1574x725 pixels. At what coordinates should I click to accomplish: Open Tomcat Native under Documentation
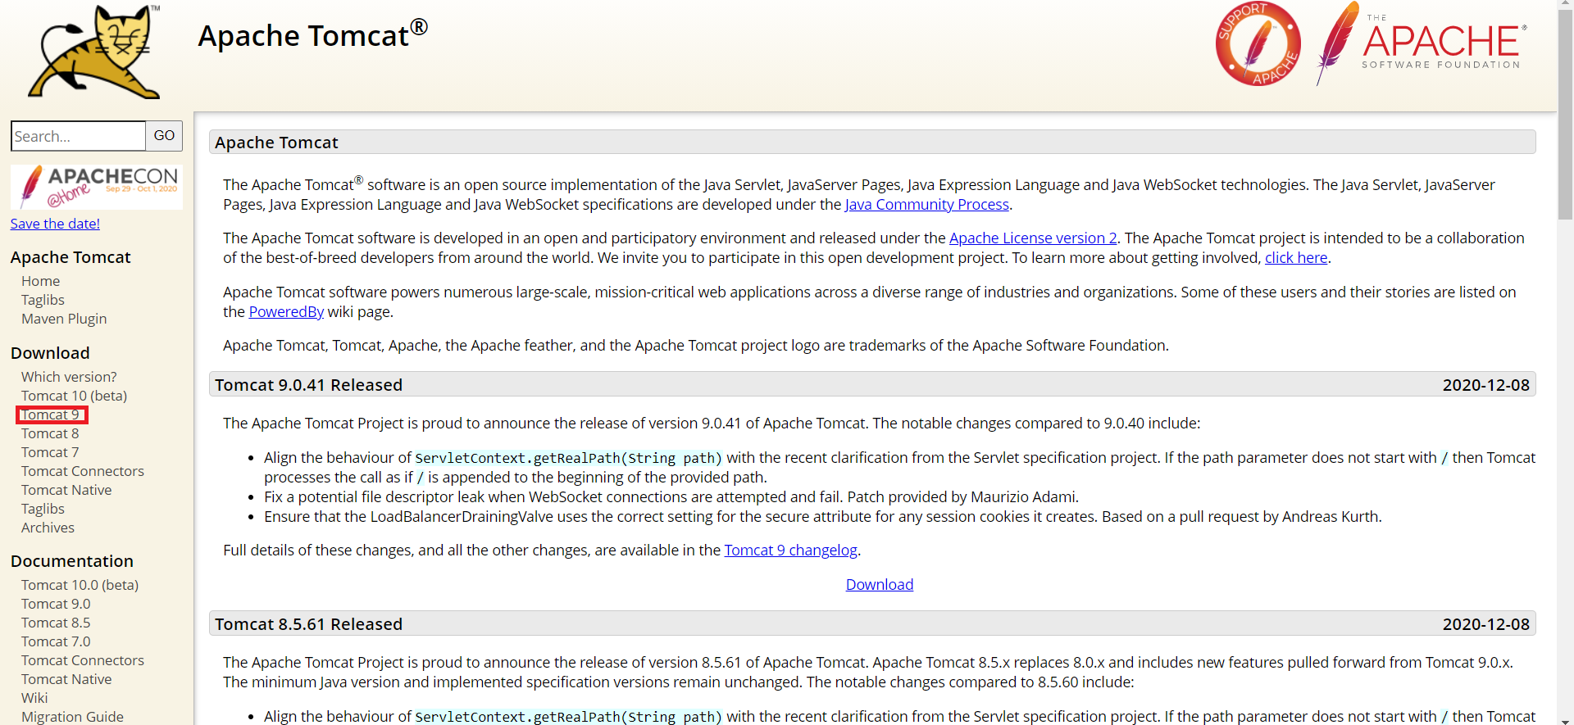[66, 679]
